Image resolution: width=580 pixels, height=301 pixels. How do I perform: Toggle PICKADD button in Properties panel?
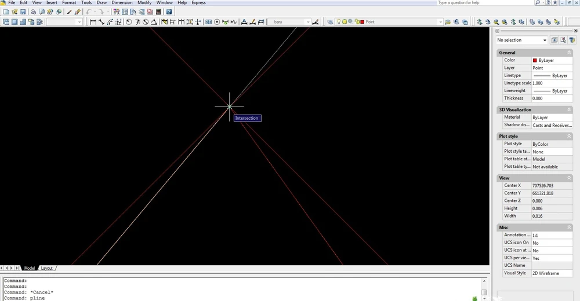click(x=554, y=40)
